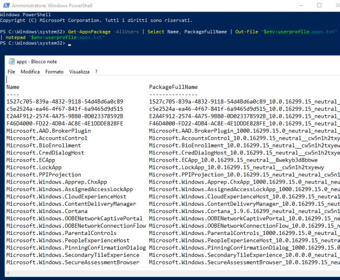
Task: Click Microsoft.BioEnrollment in Name column
Action: (x=43, y=145)
